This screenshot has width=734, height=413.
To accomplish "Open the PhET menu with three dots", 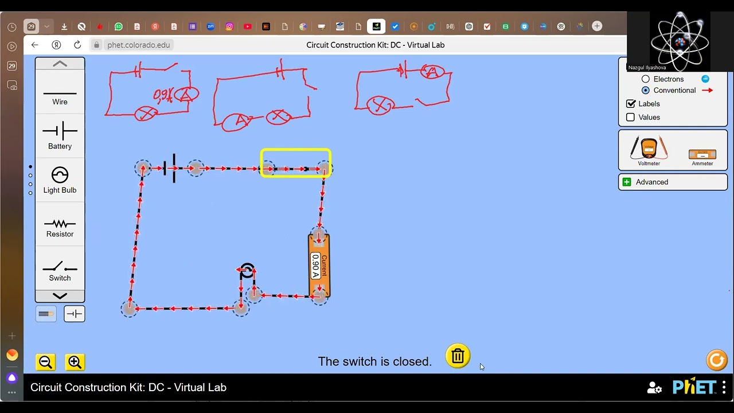I will tap(724, 387).
